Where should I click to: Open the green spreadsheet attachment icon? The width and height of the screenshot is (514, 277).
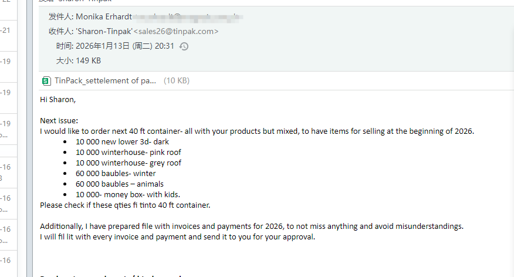pos(46,81)
